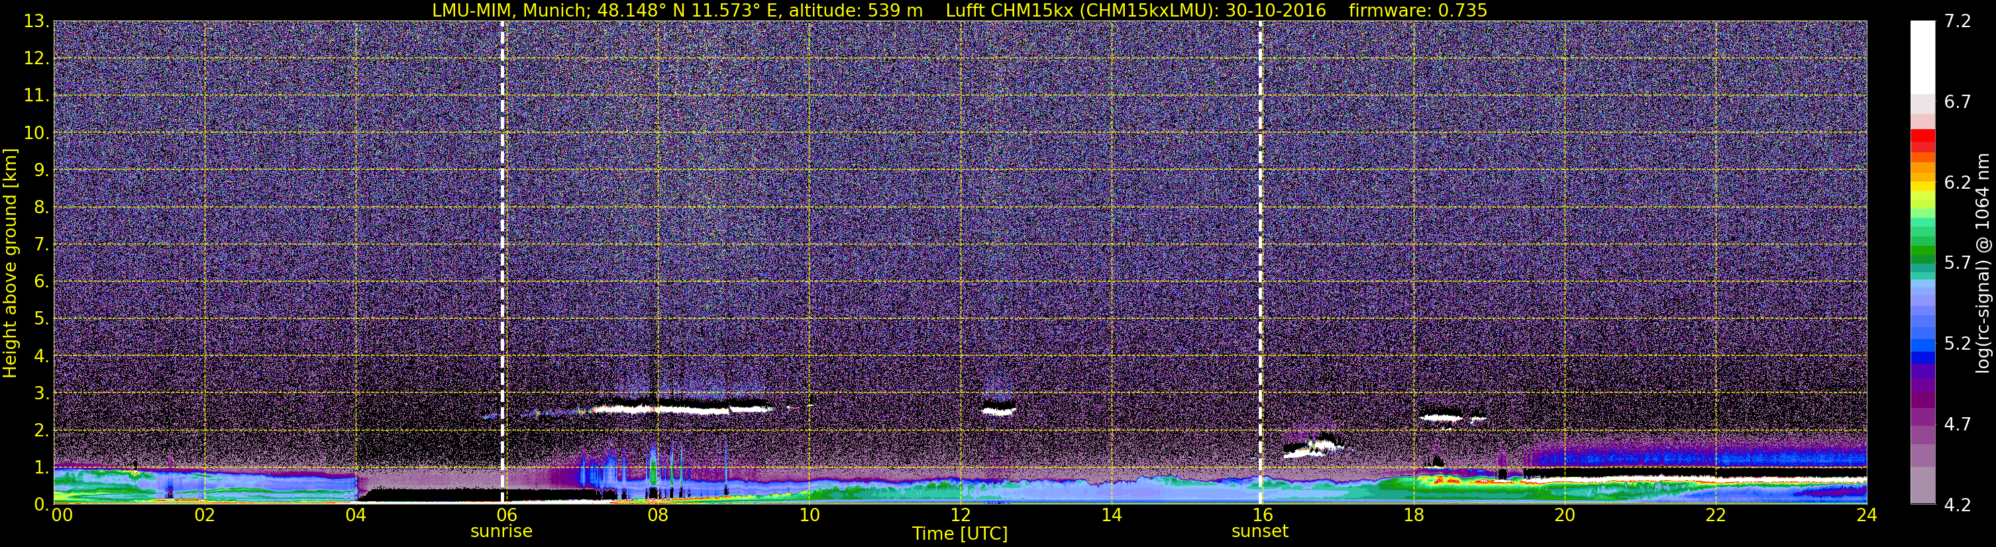Click the height-axis tick label '3.'
This screenshot has width=1996, height=547.
click(x=42, y=393)
